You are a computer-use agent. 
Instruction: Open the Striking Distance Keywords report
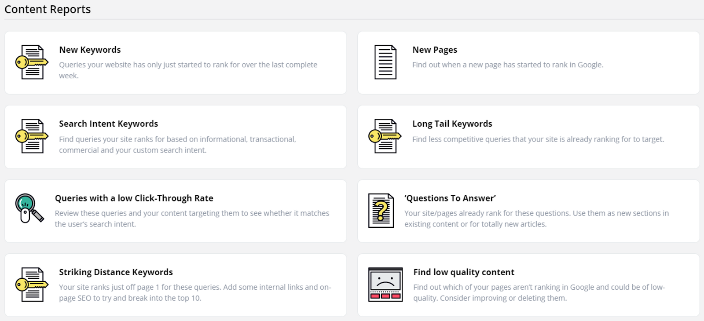click(116, 272)
